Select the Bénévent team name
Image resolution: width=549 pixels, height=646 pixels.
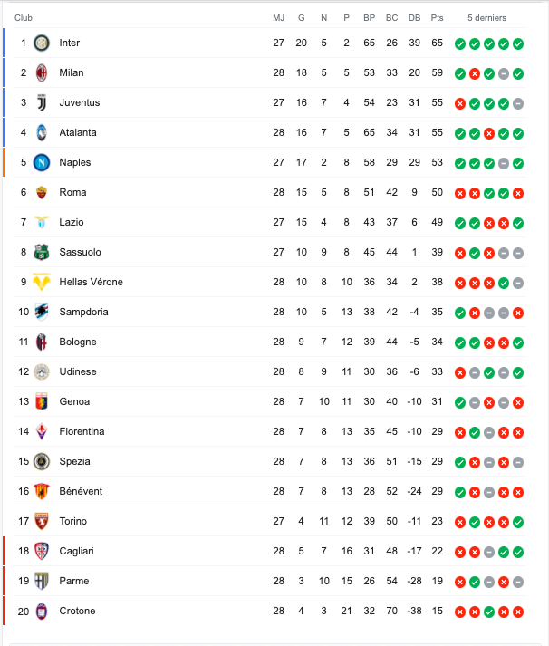[81, 491]
